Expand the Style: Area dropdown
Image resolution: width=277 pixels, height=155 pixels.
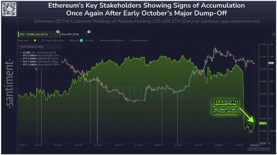pyautogui.click(x=24, y=41)
